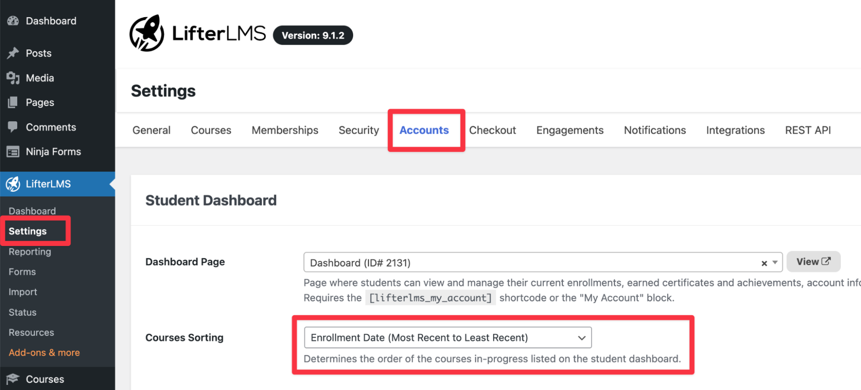This screenshot has height=390, width=861.
Task: Click the LifterLMS rocket sidebar icon
Action: [13, 184]
